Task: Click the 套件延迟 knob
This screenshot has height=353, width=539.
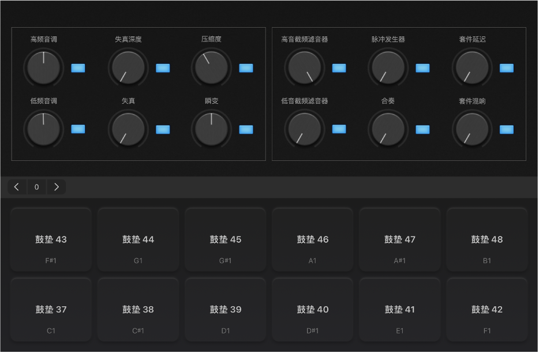Action: coord(472,67)
